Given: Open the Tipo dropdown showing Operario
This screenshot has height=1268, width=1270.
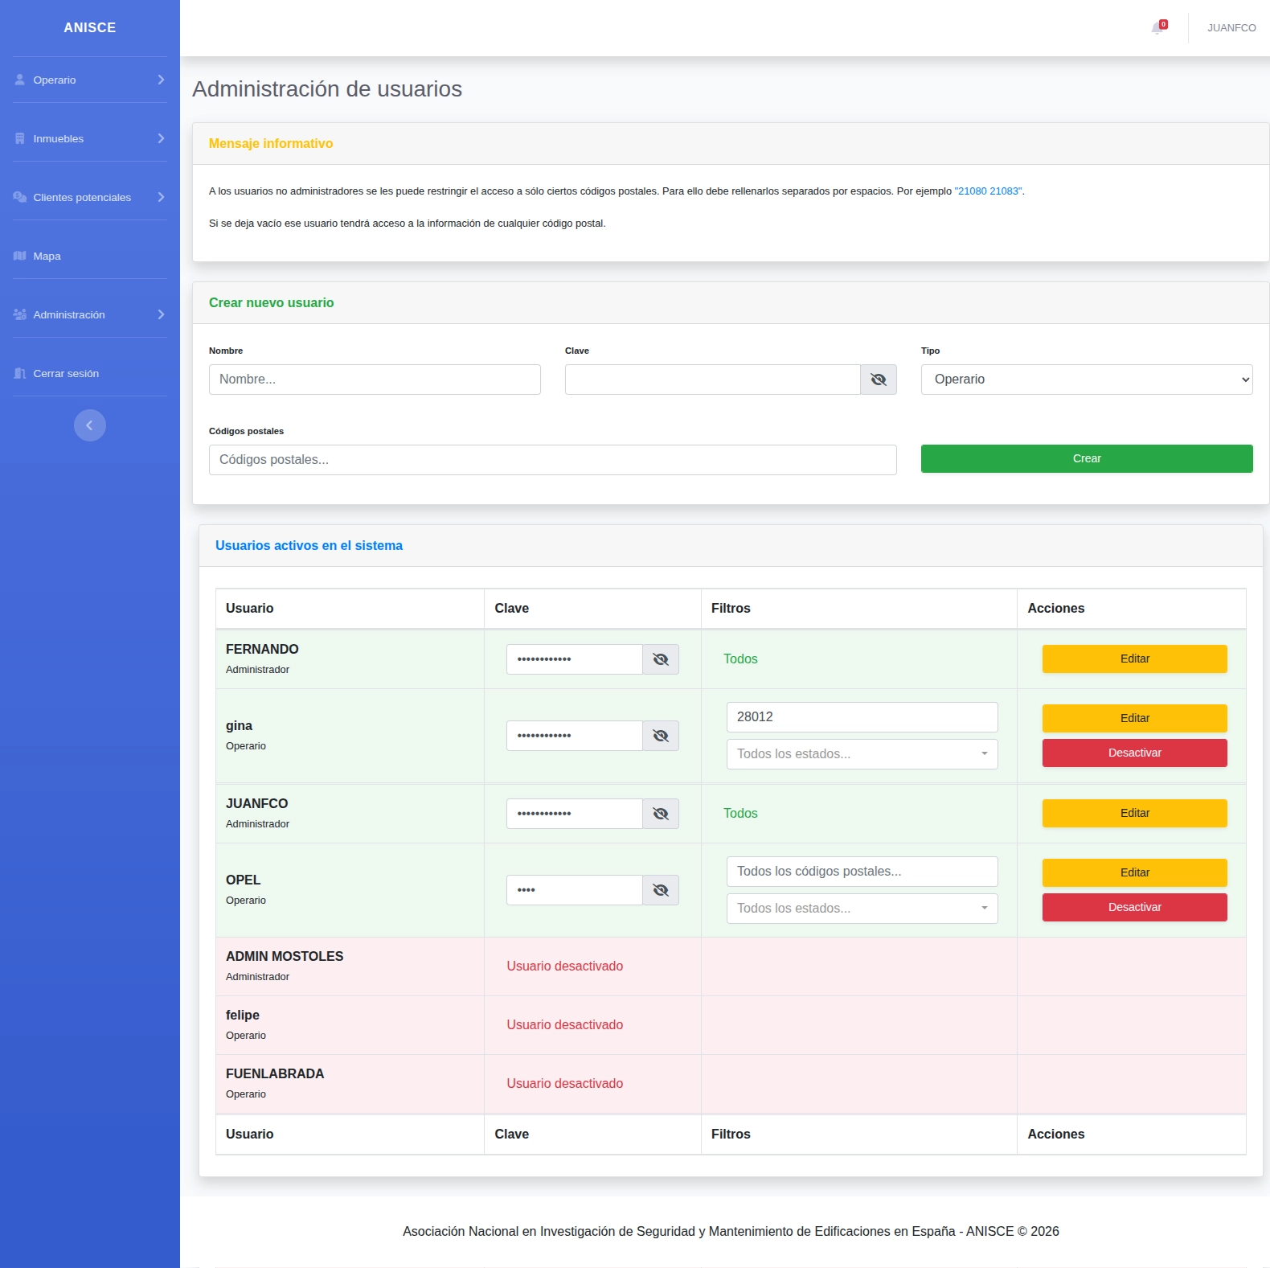Looking at the screenshot, I should [1087, 380].
